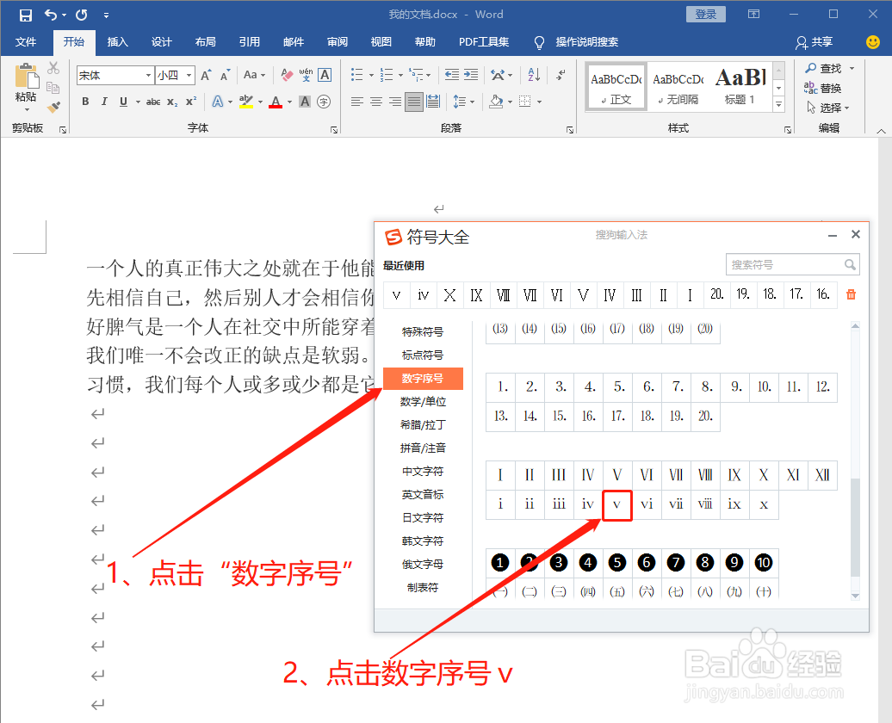Select 数学/单位 symbol category
Viewport: 892px width, 723px height.
[x=423, y=402]
